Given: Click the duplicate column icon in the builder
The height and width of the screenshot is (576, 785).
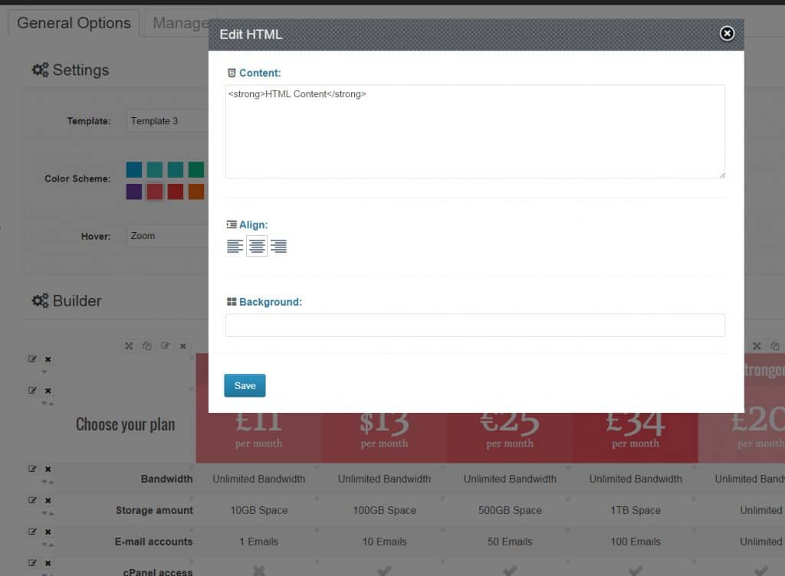Looking at the screenshot, I should coord(147,345).
